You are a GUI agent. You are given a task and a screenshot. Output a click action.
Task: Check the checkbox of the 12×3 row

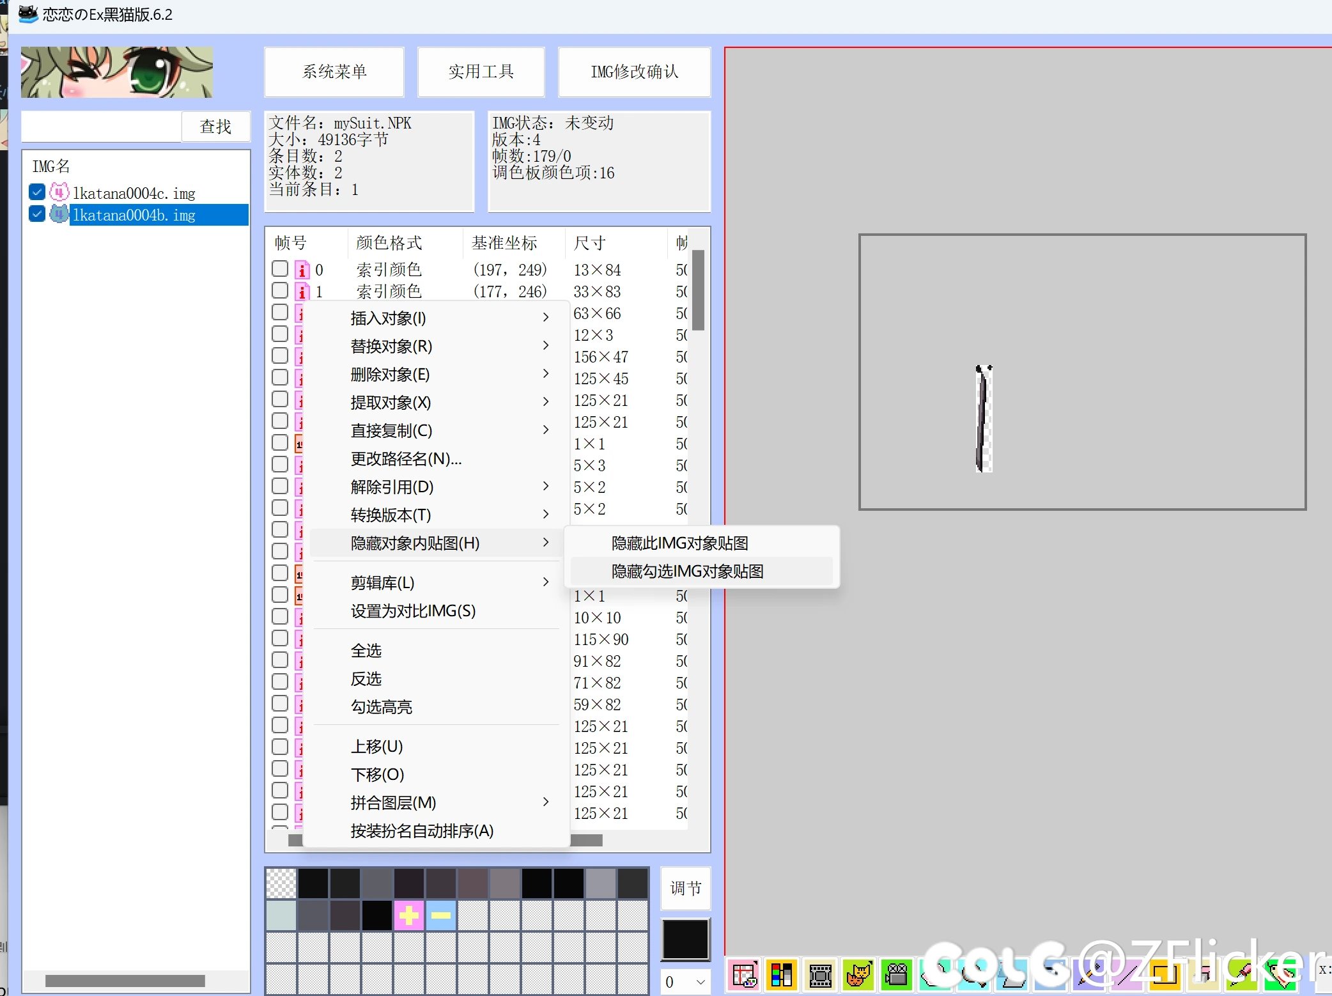tap(280, 334)
